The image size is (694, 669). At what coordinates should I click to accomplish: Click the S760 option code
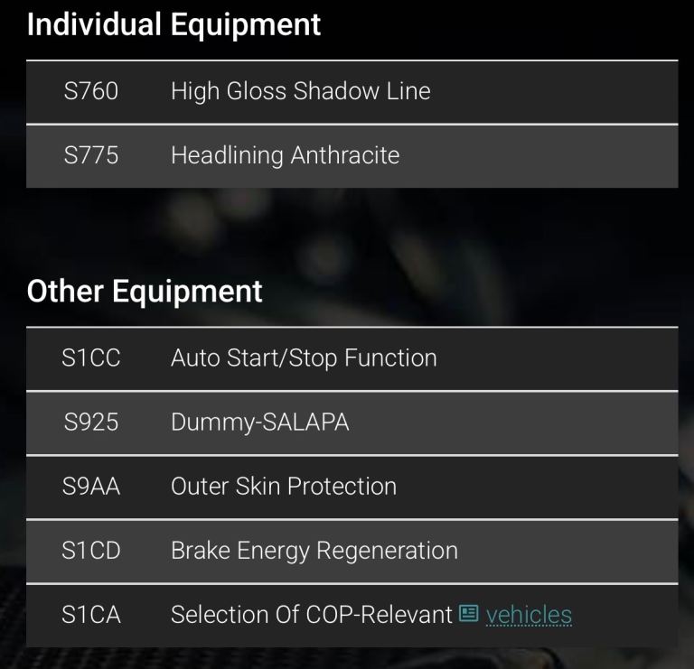90,91
